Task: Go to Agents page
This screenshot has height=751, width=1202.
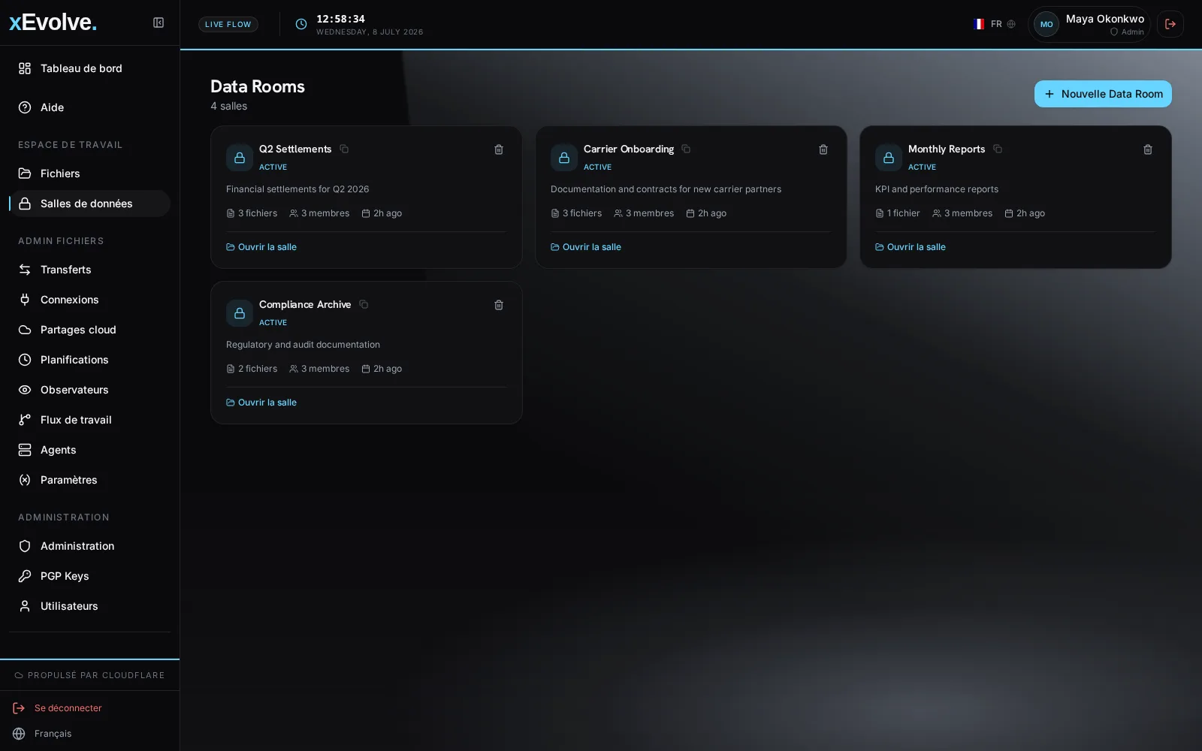Action: coord(89,450)
